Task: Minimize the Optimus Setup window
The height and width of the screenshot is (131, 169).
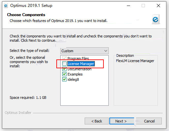Action: click(128, 6)
